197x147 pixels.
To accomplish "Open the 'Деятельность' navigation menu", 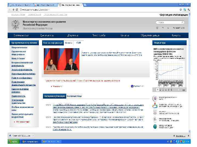I will tap(47, 35).
